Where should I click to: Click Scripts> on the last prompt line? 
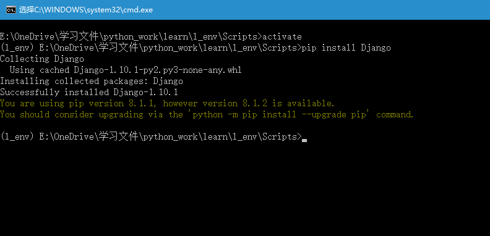coord(282,137)
